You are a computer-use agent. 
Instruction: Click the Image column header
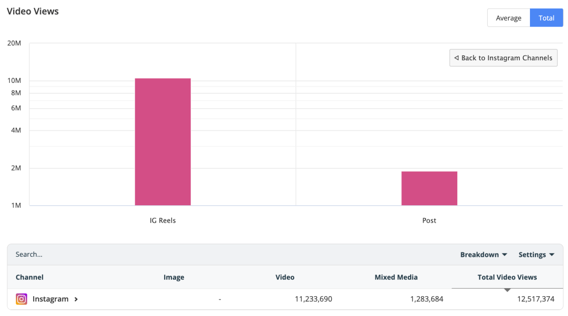[174, 277]
